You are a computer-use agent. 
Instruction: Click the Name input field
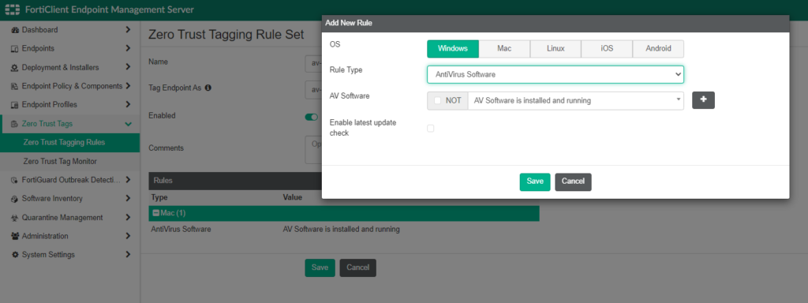pos(313,63)
